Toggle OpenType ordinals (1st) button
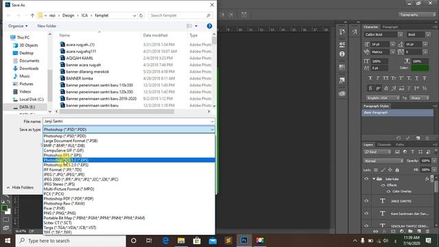 coord(417,89)
